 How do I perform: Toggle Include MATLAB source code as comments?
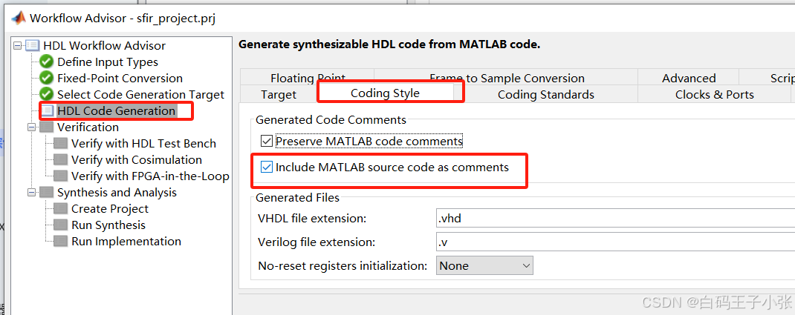pyautogui.click(x=267, y=168)
